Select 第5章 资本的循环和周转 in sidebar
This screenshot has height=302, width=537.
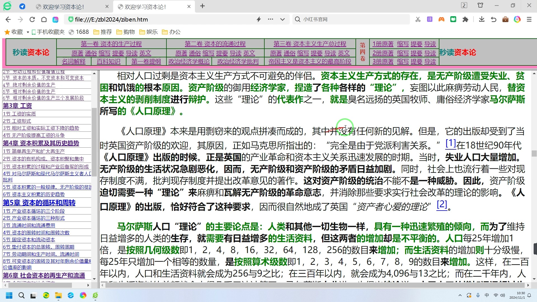point(39,203)
